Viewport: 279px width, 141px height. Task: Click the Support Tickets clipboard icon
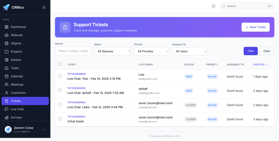(65, 27)
